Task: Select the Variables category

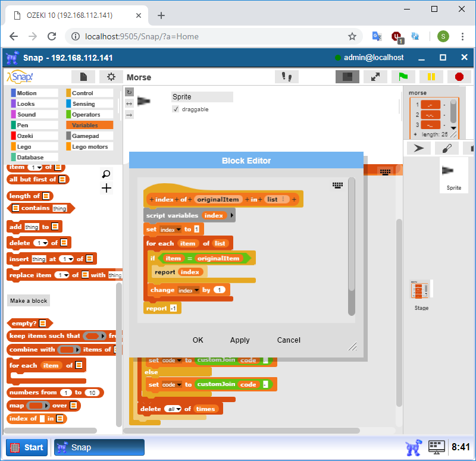Action: [90, 125]
